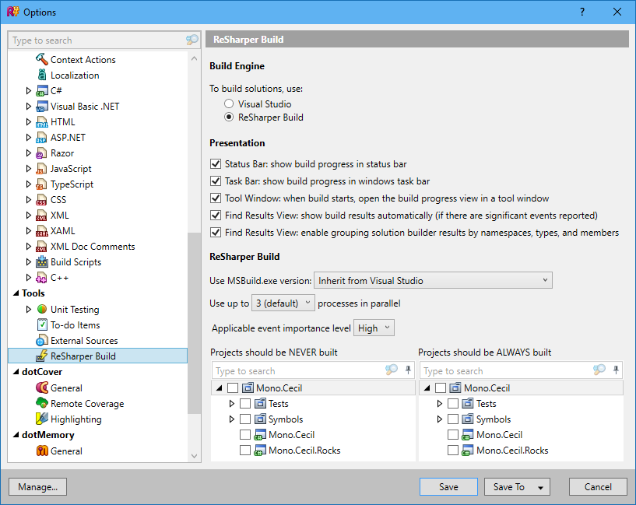Click the Cancel button
Screen dimensions: 636x505
tap(598, 487)
